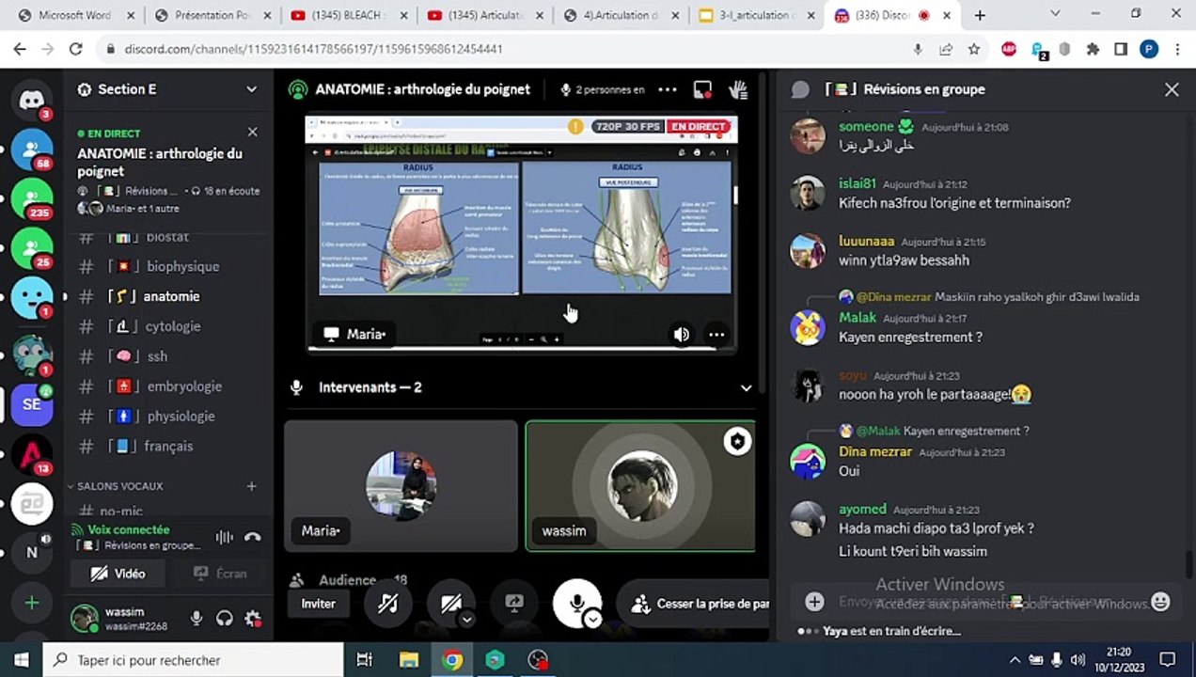This screenshot has width=1196, height=677.
Task: Click the raise hand requests icon
Action: (x=738, y=89)
